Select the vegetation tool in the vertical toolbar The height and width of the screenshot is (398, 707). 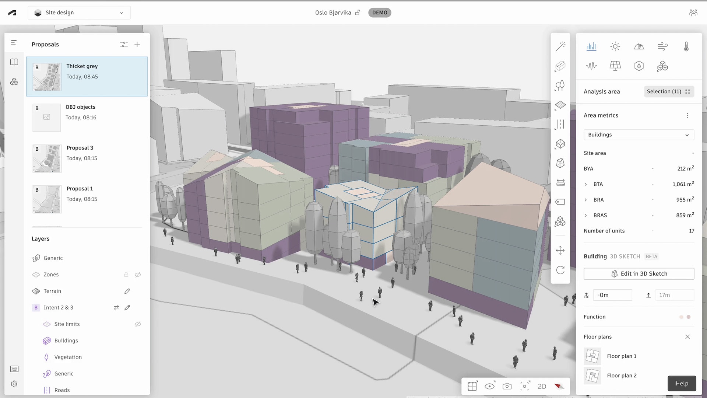click(x=560, y=85)
